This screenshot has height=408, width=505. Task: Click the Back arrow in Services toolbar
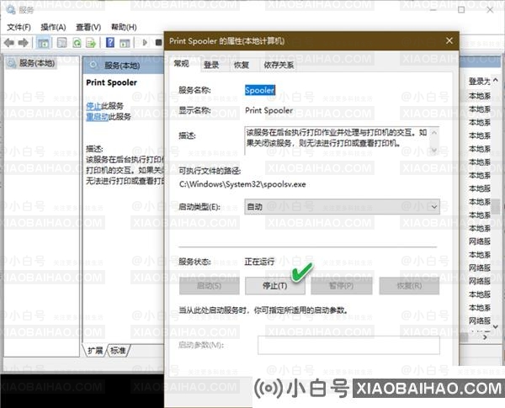tap(9, 43)
